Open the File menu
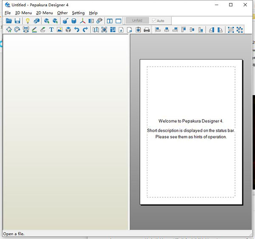Viewport: 255px width, 239px height. click(x=8, y=13)
